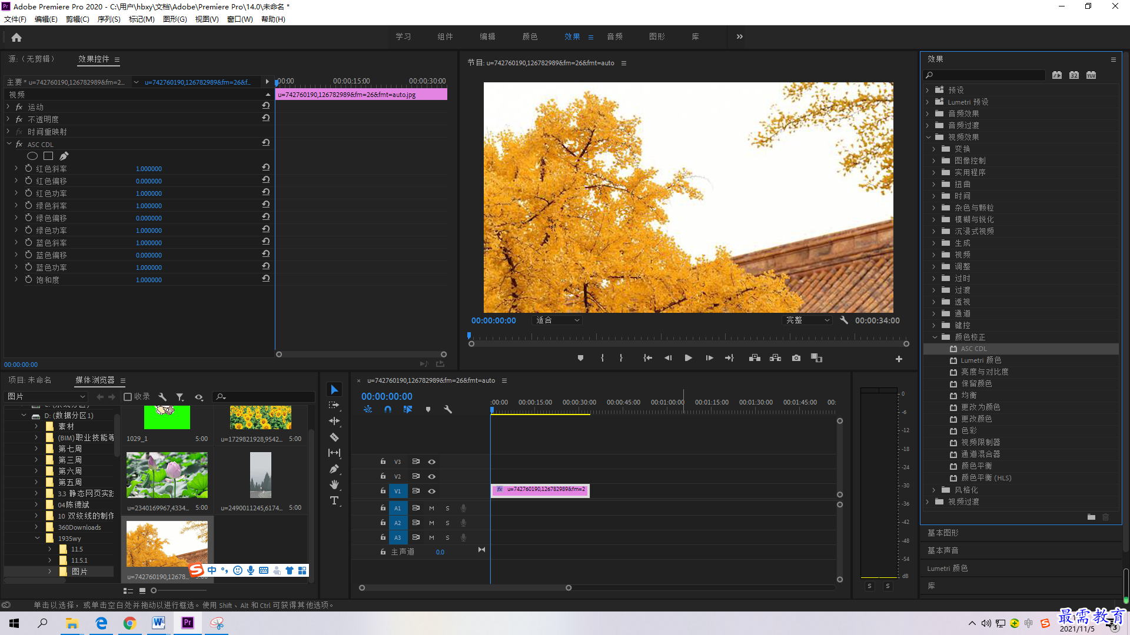Select the Razor tool
The height and width of the screenshot is (635, 1130).
[334, 437]
